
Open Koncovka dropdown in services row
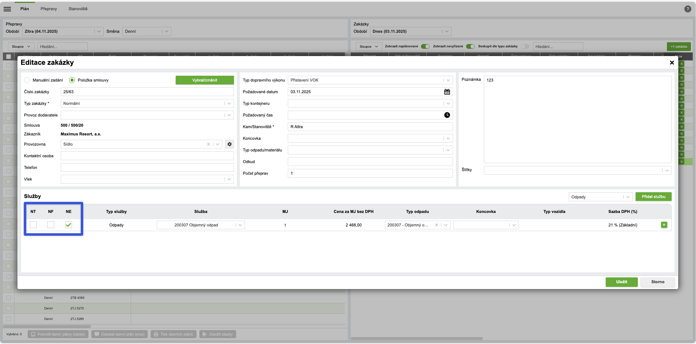pyautogui.click(x=486, y=225)
